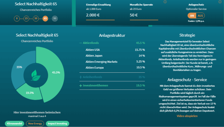Click the Anlagestruktur heading

tap(112, 35)
